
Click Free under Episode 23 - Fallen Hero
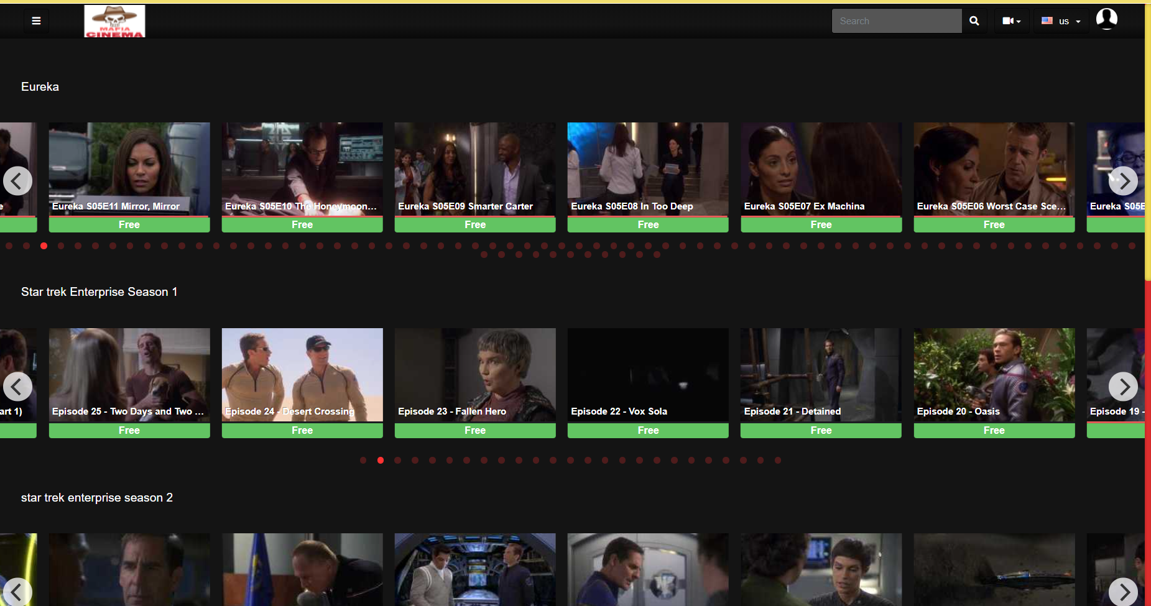click(474, 430)
